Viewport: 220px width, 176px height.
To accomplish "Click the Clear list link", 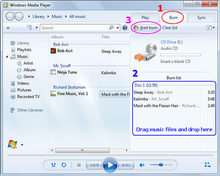I will [x=170, y=28].
